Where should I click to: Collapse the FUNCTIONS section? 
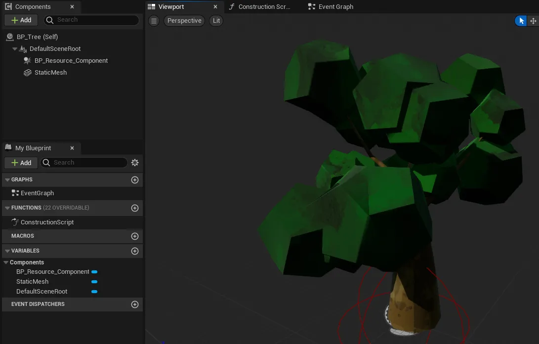point(7,208)
